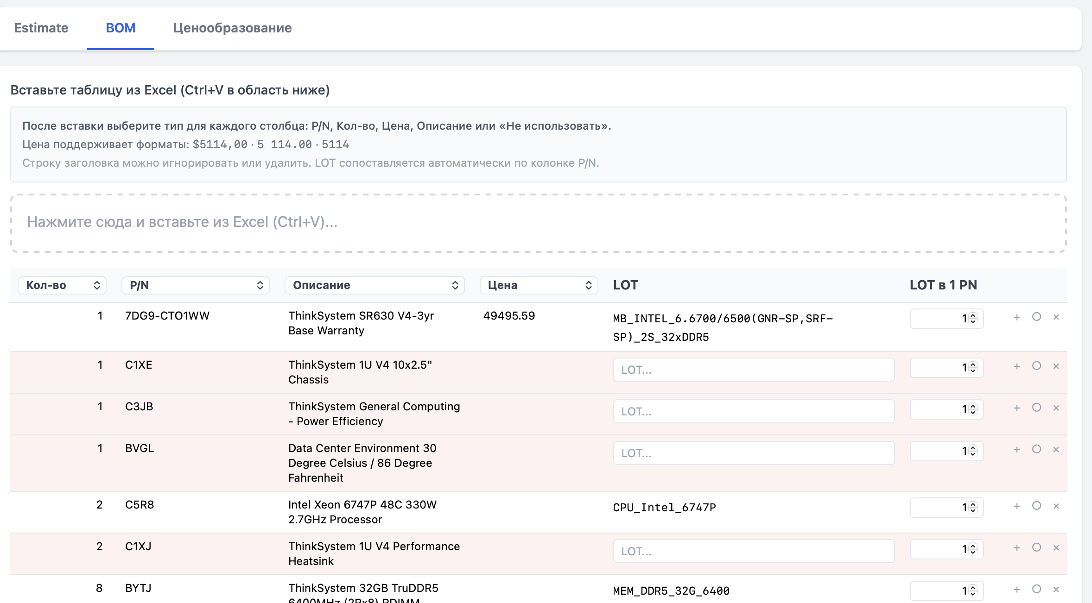Open the Кол-во column type dropdown
Image resolution: width=1092 pixels, height=603 pixels.
(62, 285)
